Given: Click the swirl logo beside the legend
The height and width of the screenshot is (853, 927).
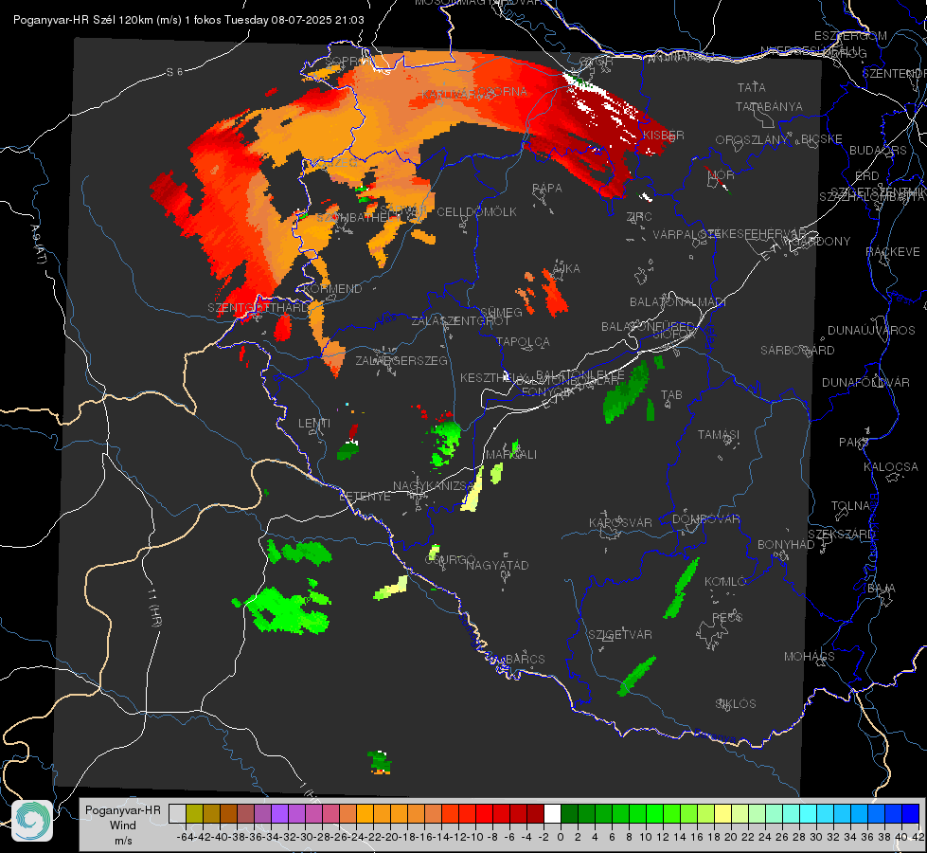Looking at the screenshot, I should 32,821.
